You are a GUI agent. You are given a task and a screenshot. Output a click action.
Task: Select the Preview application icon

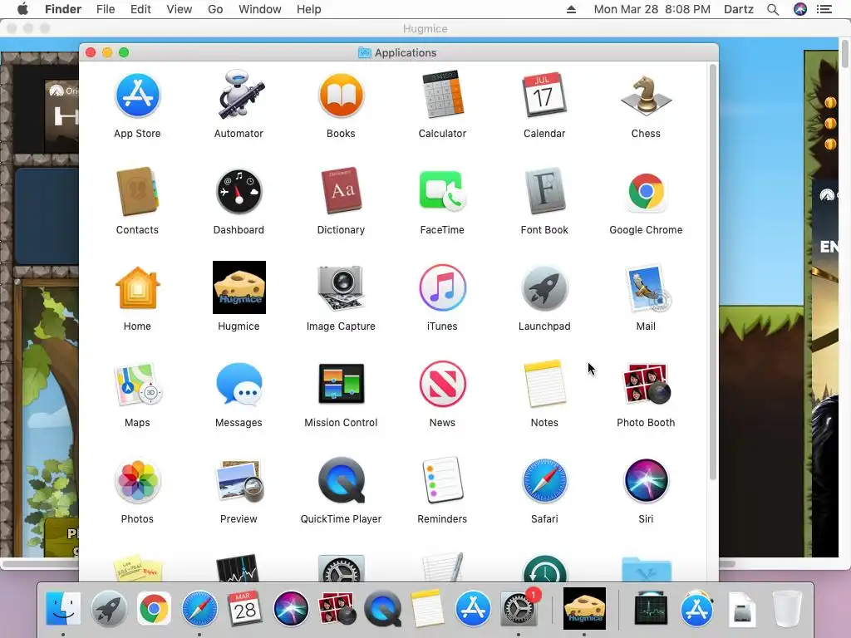pyautogui.click(x=240, y=481)
